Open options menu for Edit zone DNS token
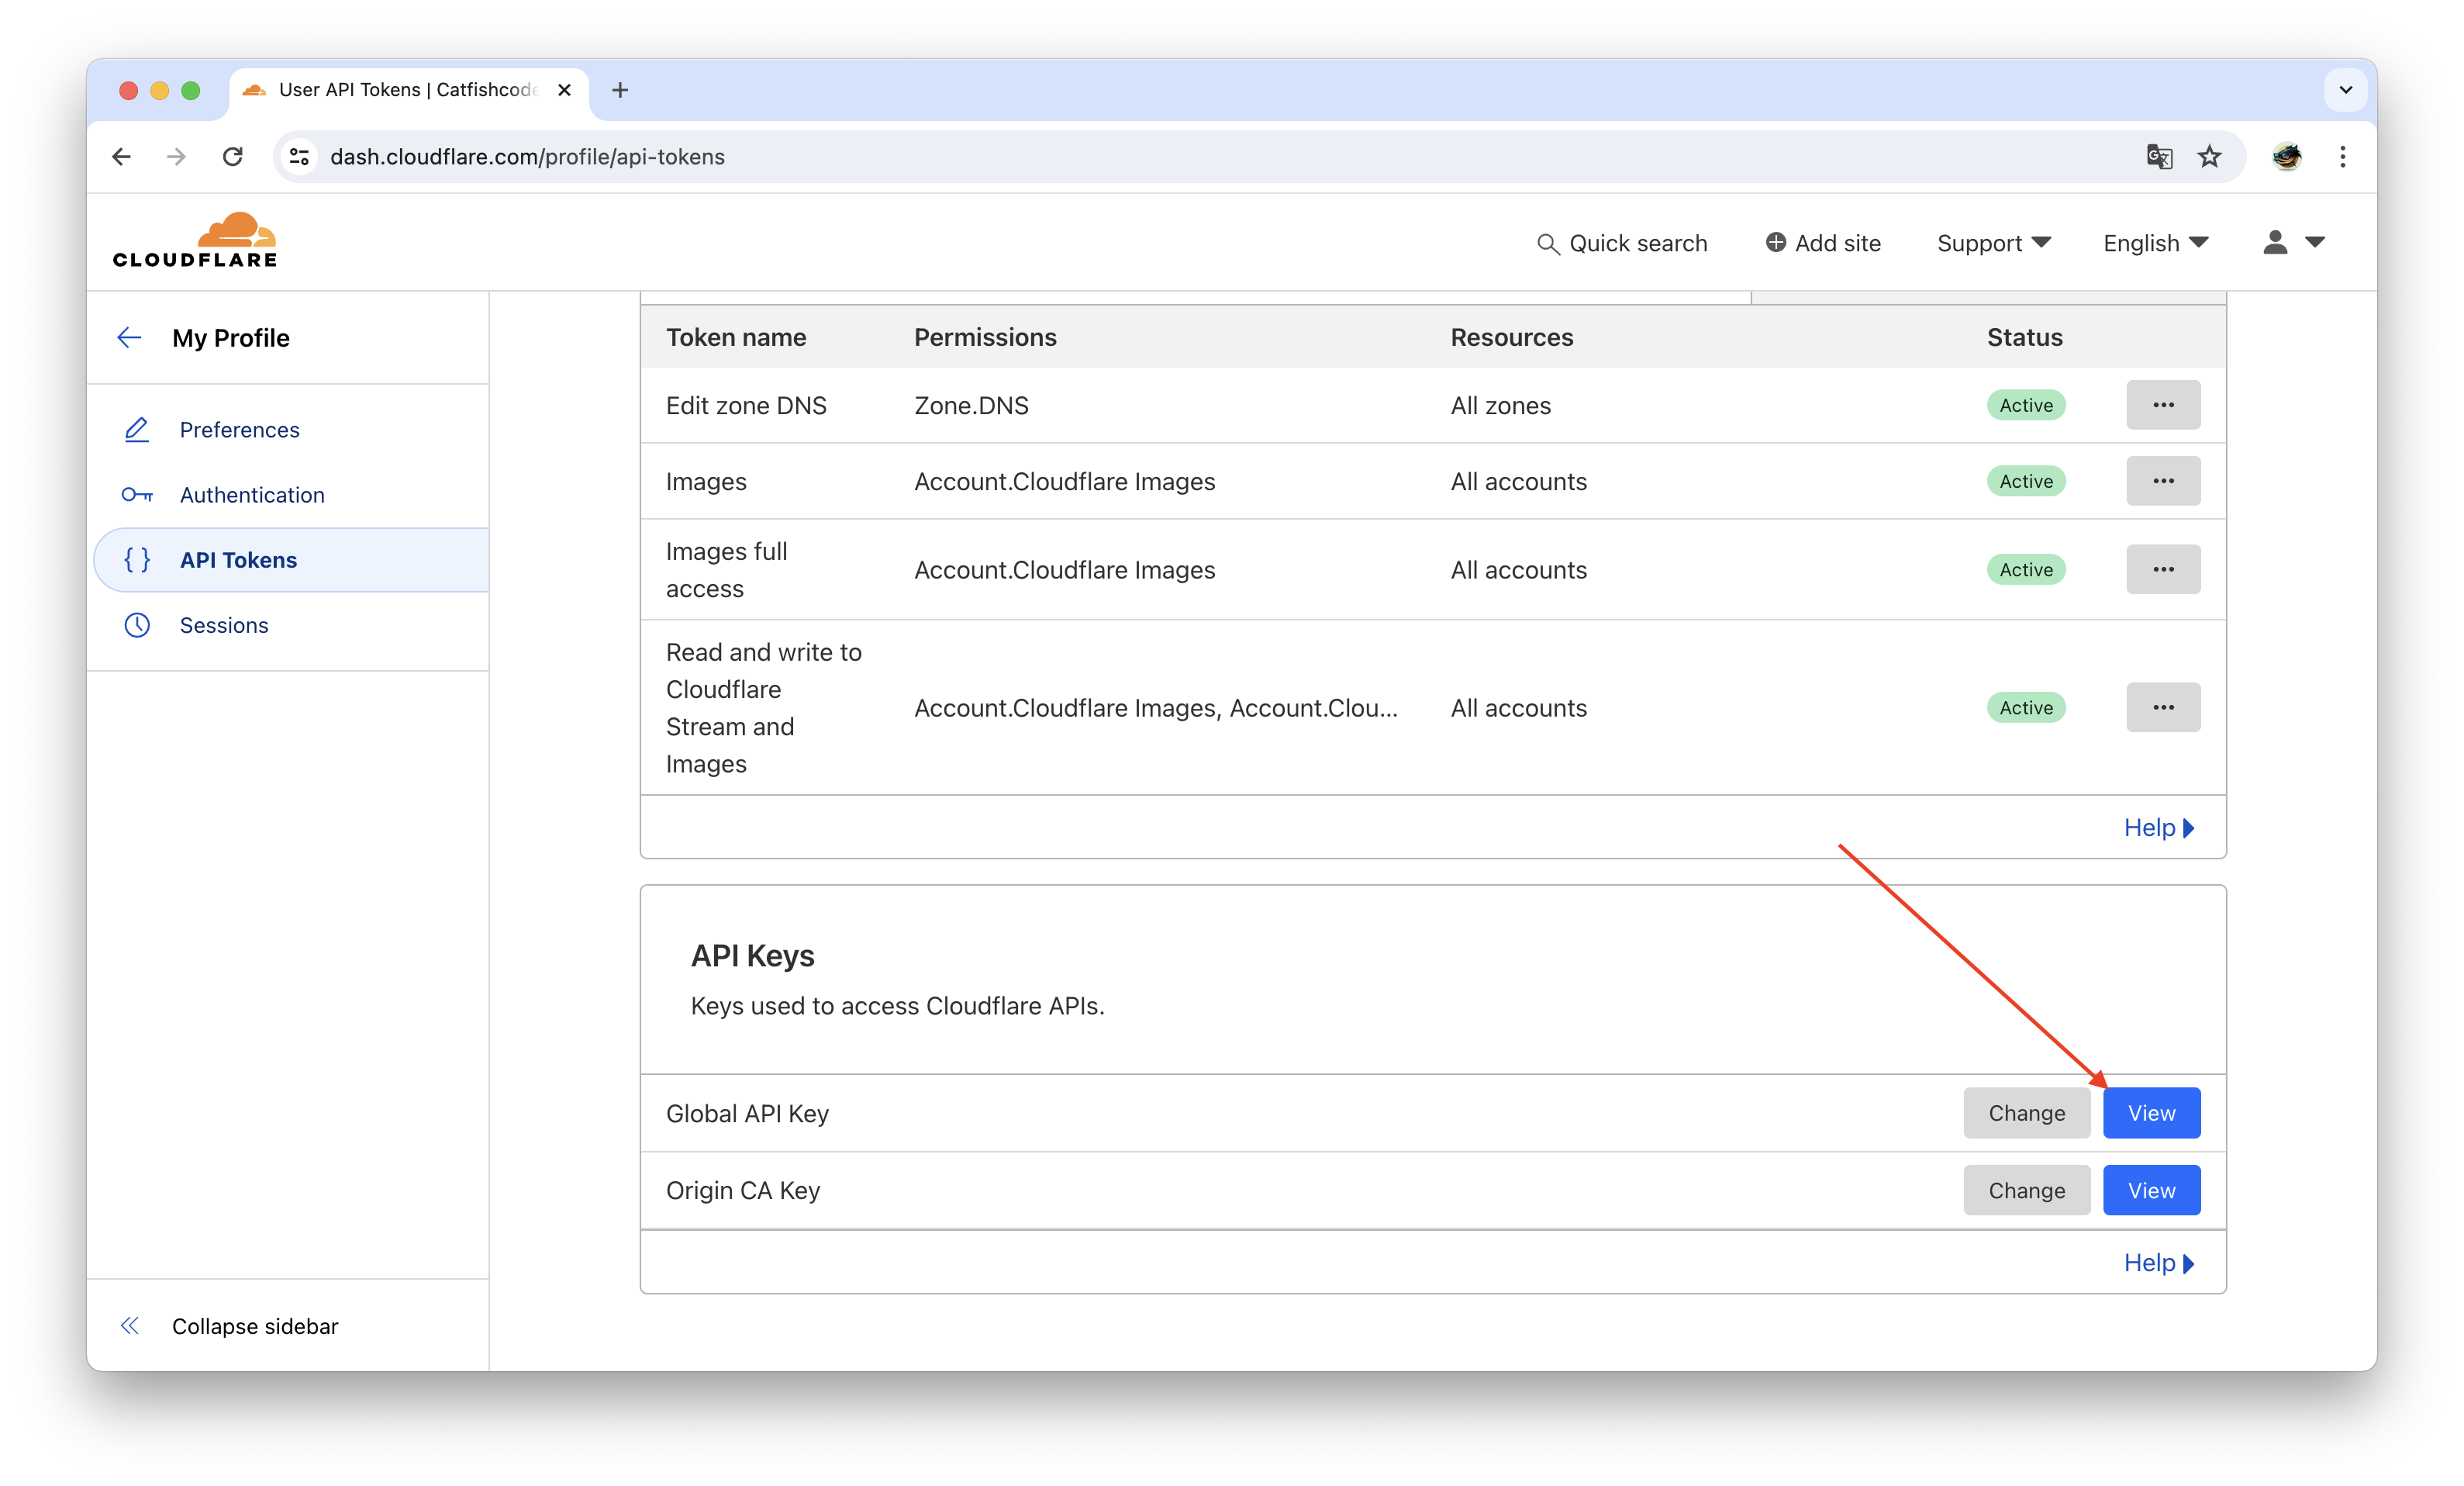This screenshot has height=1486, width=2464. (2163, 405)
